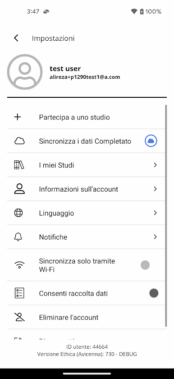
Task: Open the Notifiche menu entry
Action: point(87,237)
